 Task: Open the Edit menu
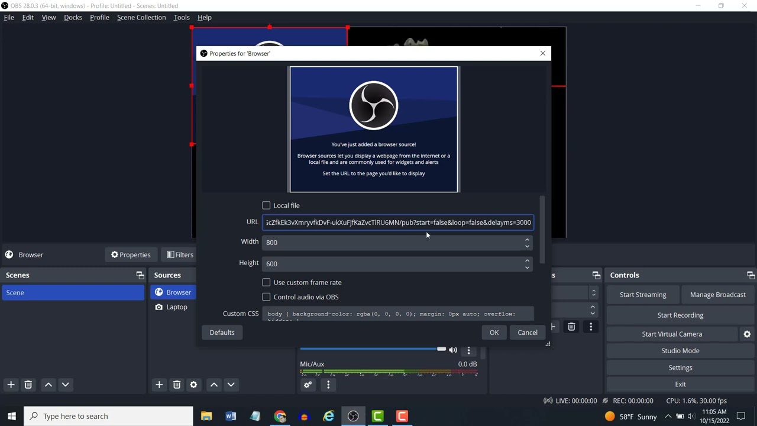tap(28, 17)
